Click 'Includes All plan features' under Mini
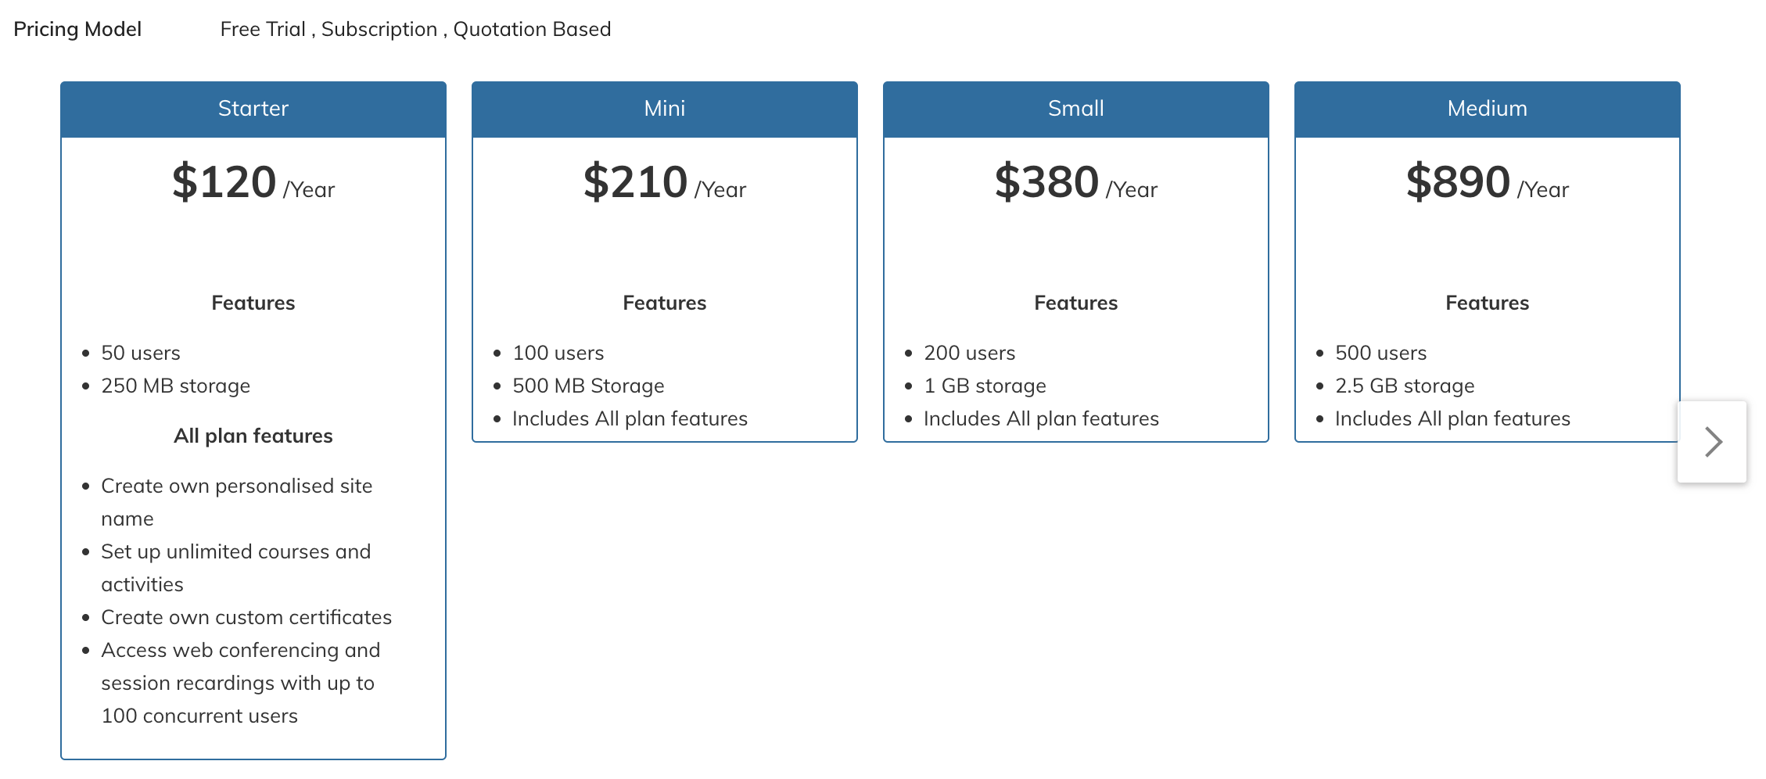Viewport: 1766px width, 779px height. pyautogui.click(x=630, y=419)
